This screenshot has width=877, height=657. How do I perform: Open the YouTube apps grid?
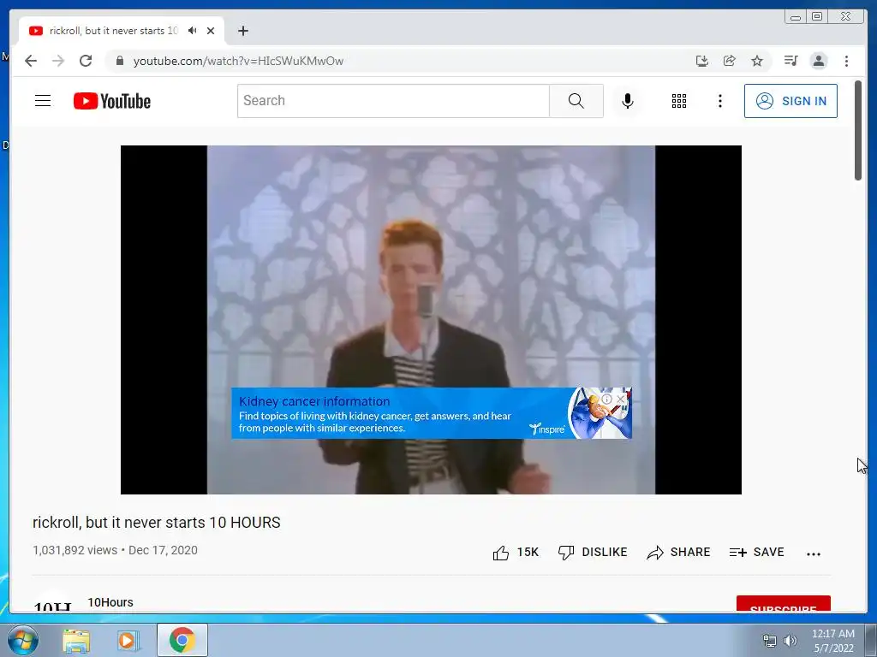[x=678, y=101]
